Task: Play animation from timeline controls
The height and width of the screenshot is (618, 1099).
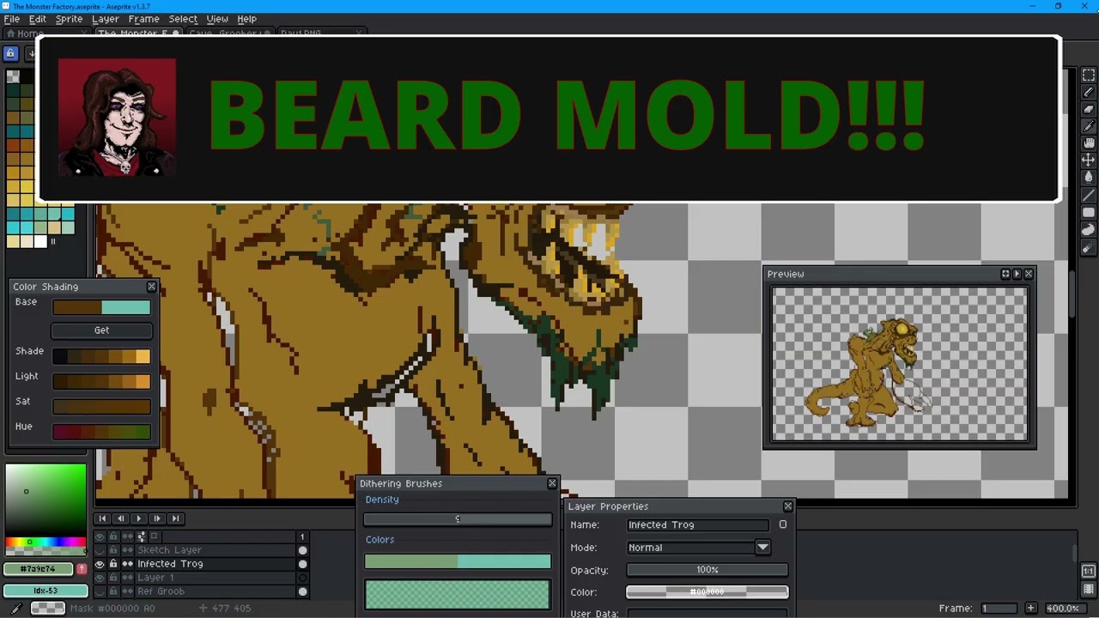Action: 138,518
